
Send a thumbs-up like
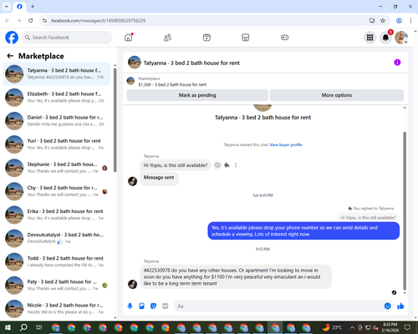[400, 306]
